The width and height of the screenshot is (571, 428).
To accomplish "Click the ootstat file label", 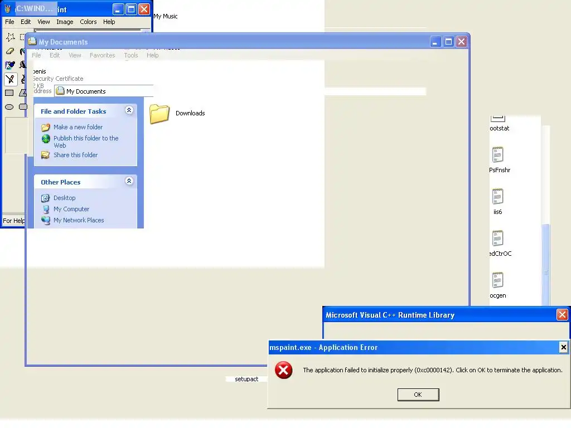I will coord(499,128).
